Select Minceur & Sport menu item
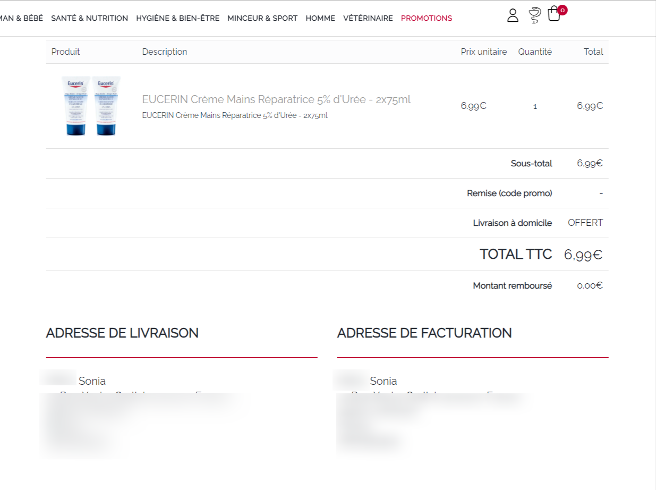Screen dimensions: 656x490 tap(262, 18)
